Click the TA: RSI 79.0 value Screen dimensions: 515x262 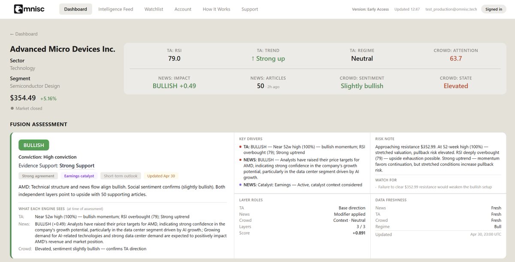pyautogui.click(x=174, y=58)
